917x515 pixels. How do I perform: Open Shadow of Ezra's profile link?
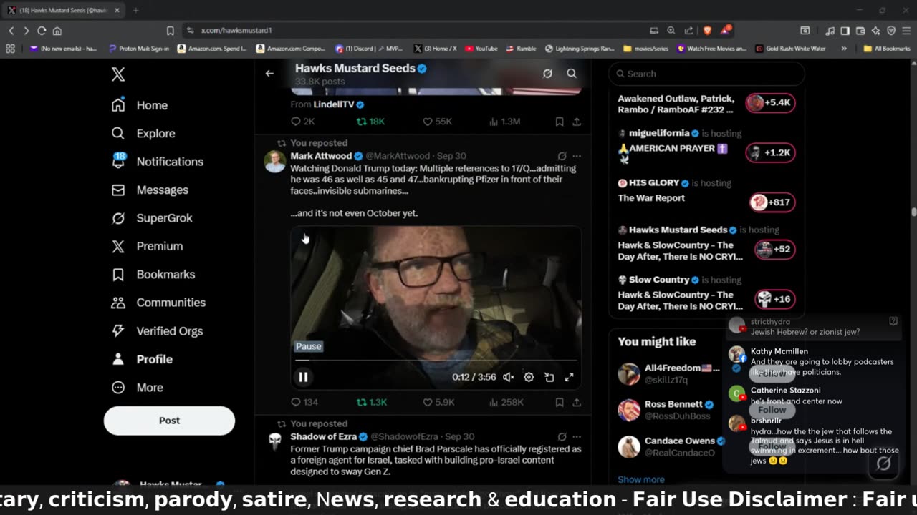coord(323,437)
